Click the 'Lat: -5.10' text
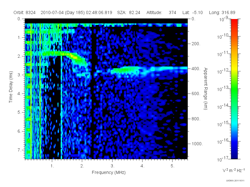The height and width of the screenshot is (187, 250). pyautogui.click(x=192, y=12)
